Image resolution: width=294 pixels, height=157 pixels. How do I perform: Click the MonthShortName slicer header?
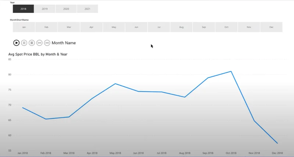tap(19, 20)
